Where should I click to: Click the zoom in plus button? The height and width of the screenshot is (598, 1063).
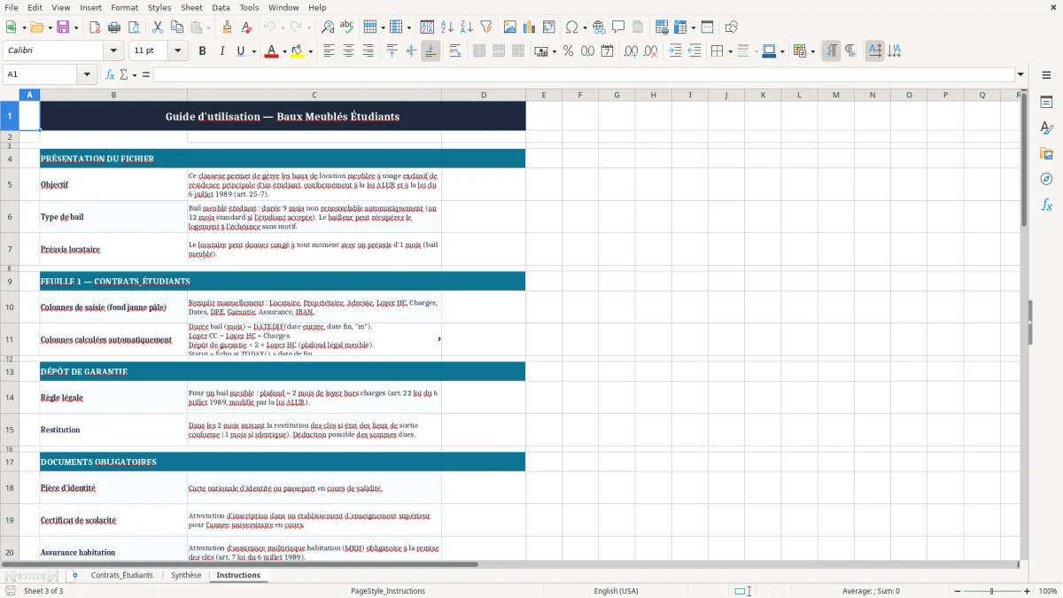[1027, 591]
